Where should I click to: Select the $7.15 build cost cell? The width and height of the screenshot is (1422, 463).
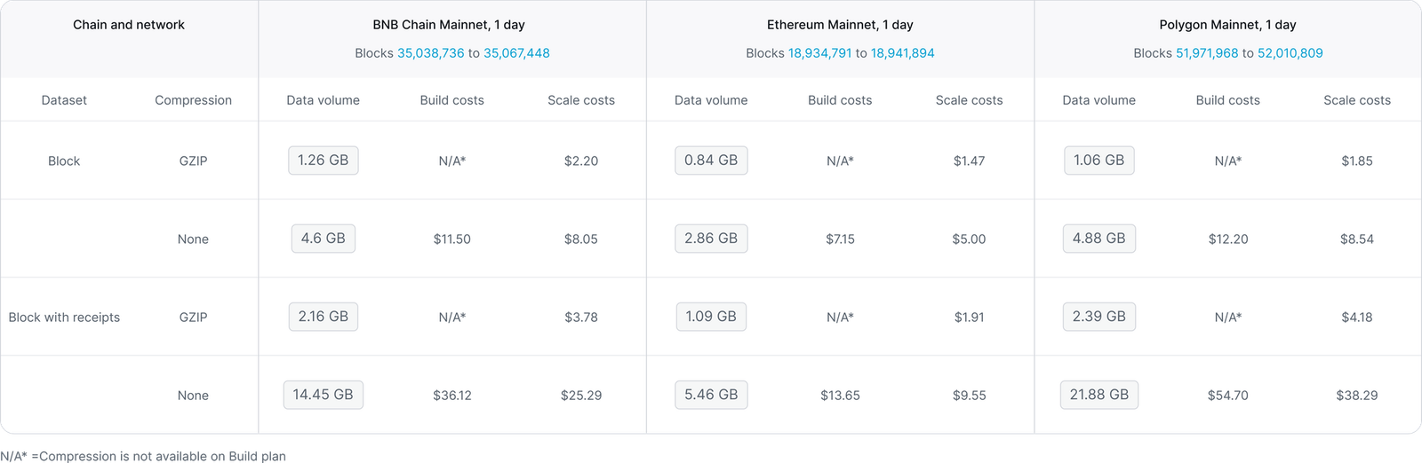[840, 239]
